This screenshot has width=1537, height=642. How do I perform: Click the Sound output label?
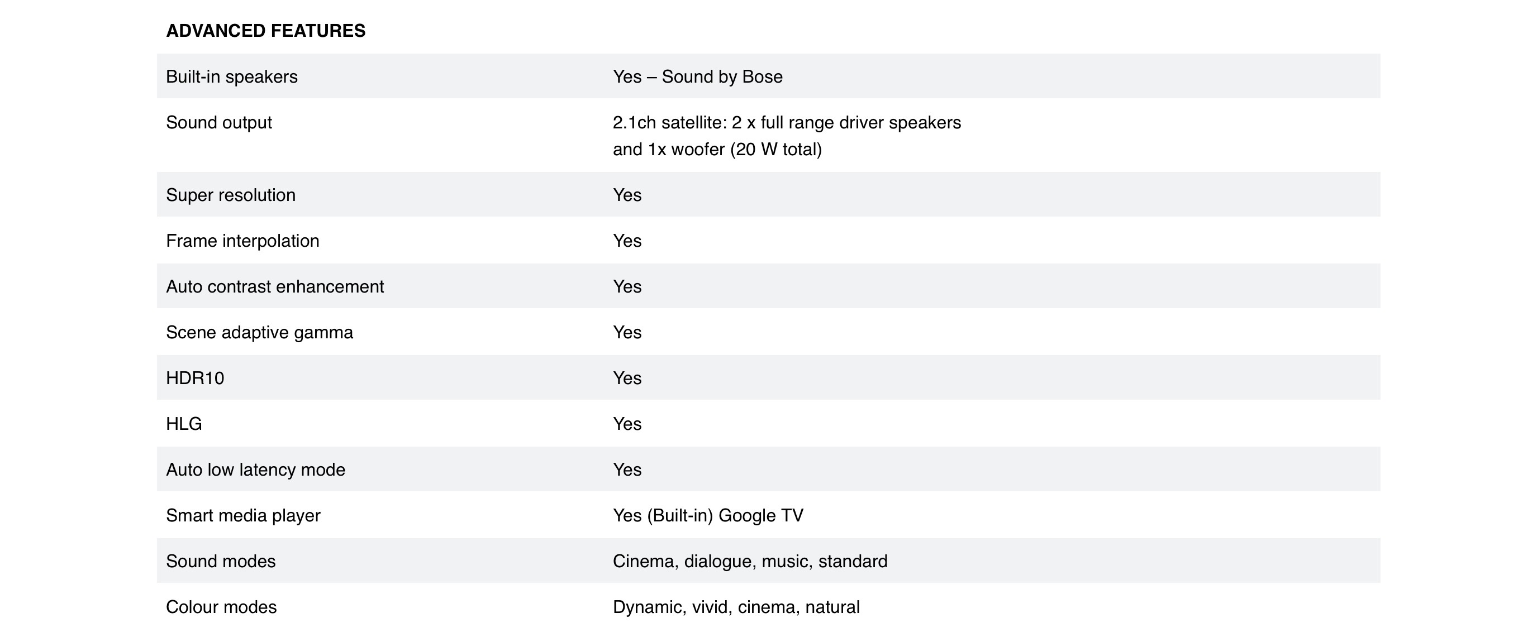coord(218,123)
